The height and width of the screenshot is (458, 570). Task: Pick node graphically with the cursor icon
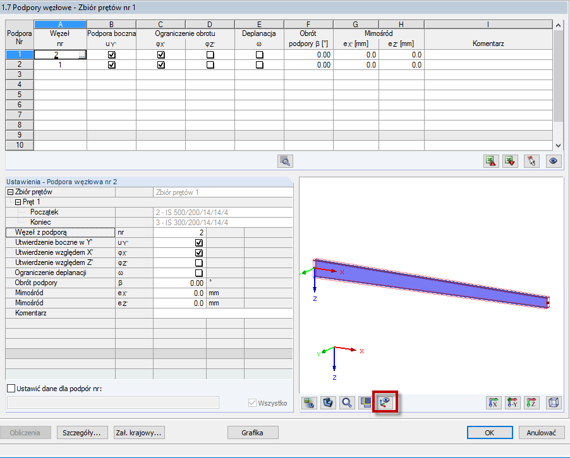click(x=531, y=161)
